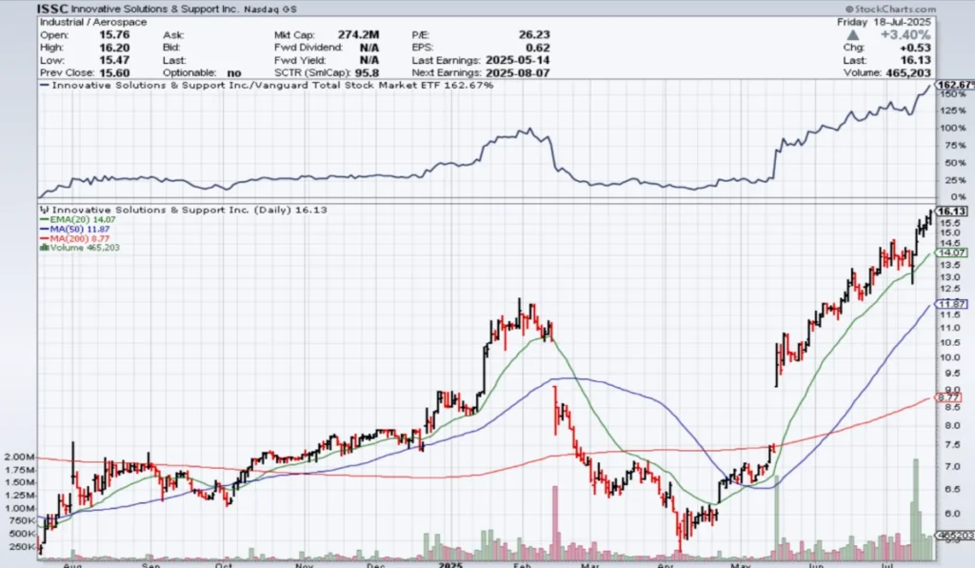Click the Volume value 465,203 in the header
Screen dimensions: 975x568
[908, 72]
